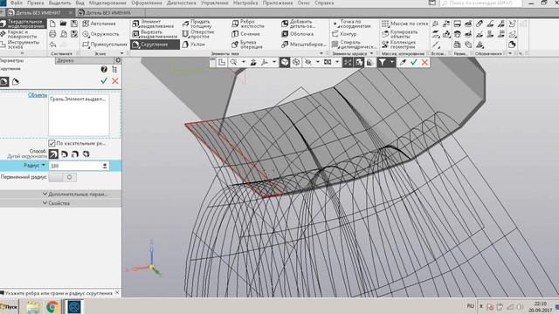Open the Радиус label dropdown
Image resolution: width=559 pixels, height=314 pixels.
coord(44,165)
